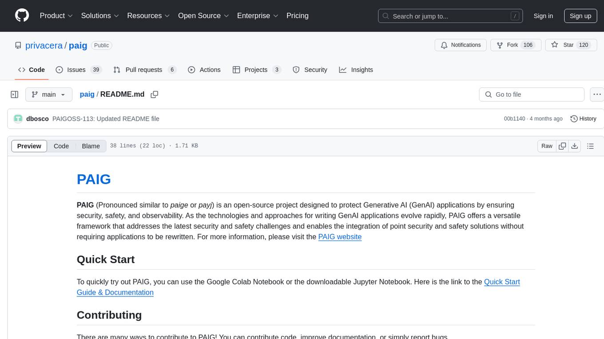Click the Contributing heading

(x=109, y=315)
